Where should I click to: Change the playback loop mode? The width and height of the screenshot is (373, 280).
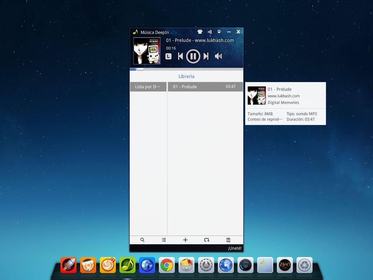coord(207,240)
